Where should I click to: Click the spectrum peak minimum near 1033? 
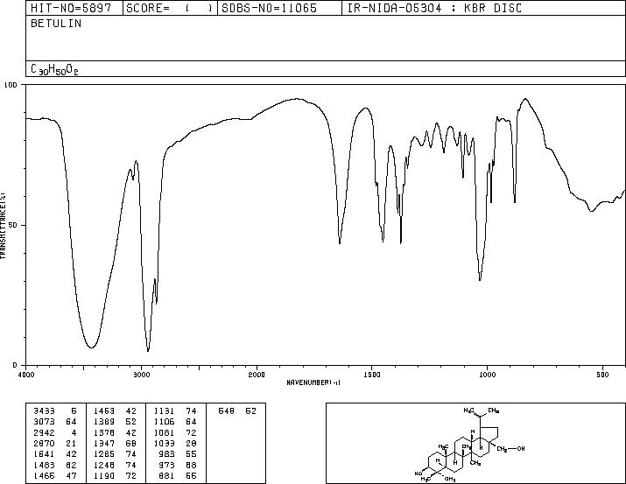pos(480,280)
